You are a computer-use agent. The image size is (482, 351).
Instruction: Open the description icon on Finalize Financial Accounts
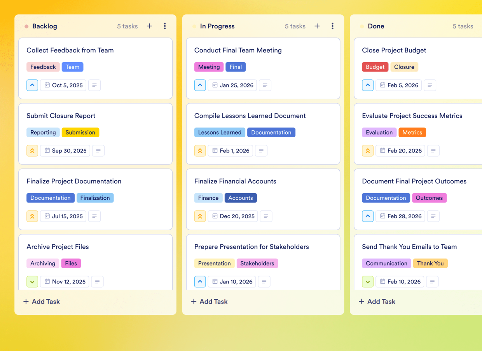pyautogui.click(x=266, y=216)
